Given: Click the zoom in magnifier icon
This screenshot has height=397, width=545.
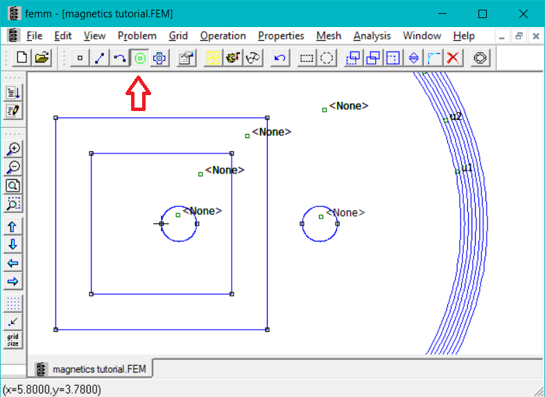Looking at the screenshot, I should pyautogui.click(x=12, y=149).
